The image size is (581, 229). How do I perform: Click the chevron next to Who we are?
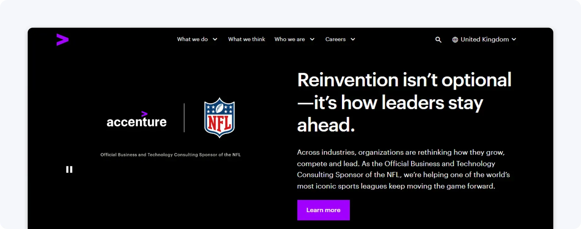coord(312,39)
